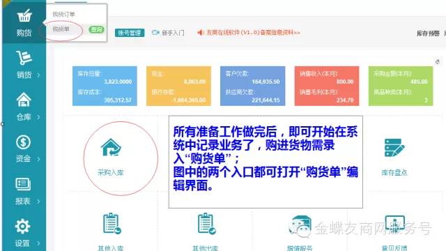
Task: Open the 采购入库 purchase-in icon
Action: [x=111, y=147]
